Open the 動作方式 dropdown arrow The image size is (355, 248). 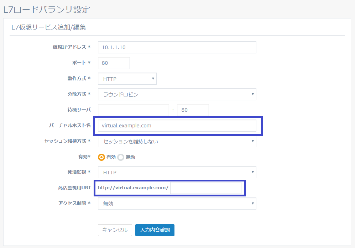(x=153, y=79)
